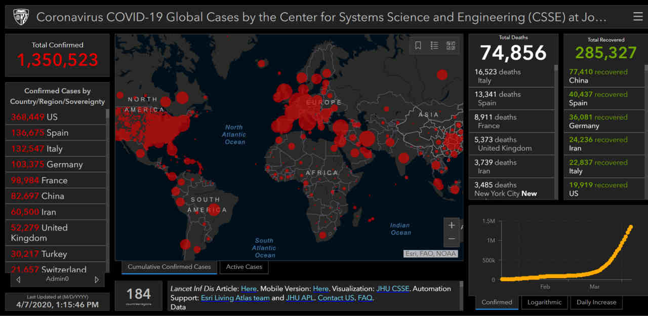Click China 77,410 recovered entry

(x=604, y=76)
